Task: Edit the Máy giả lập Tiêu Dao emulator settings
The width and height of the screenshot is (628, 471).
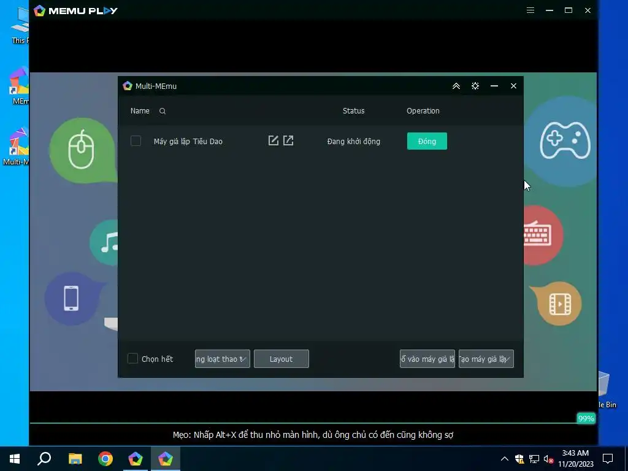Action: 273,140
